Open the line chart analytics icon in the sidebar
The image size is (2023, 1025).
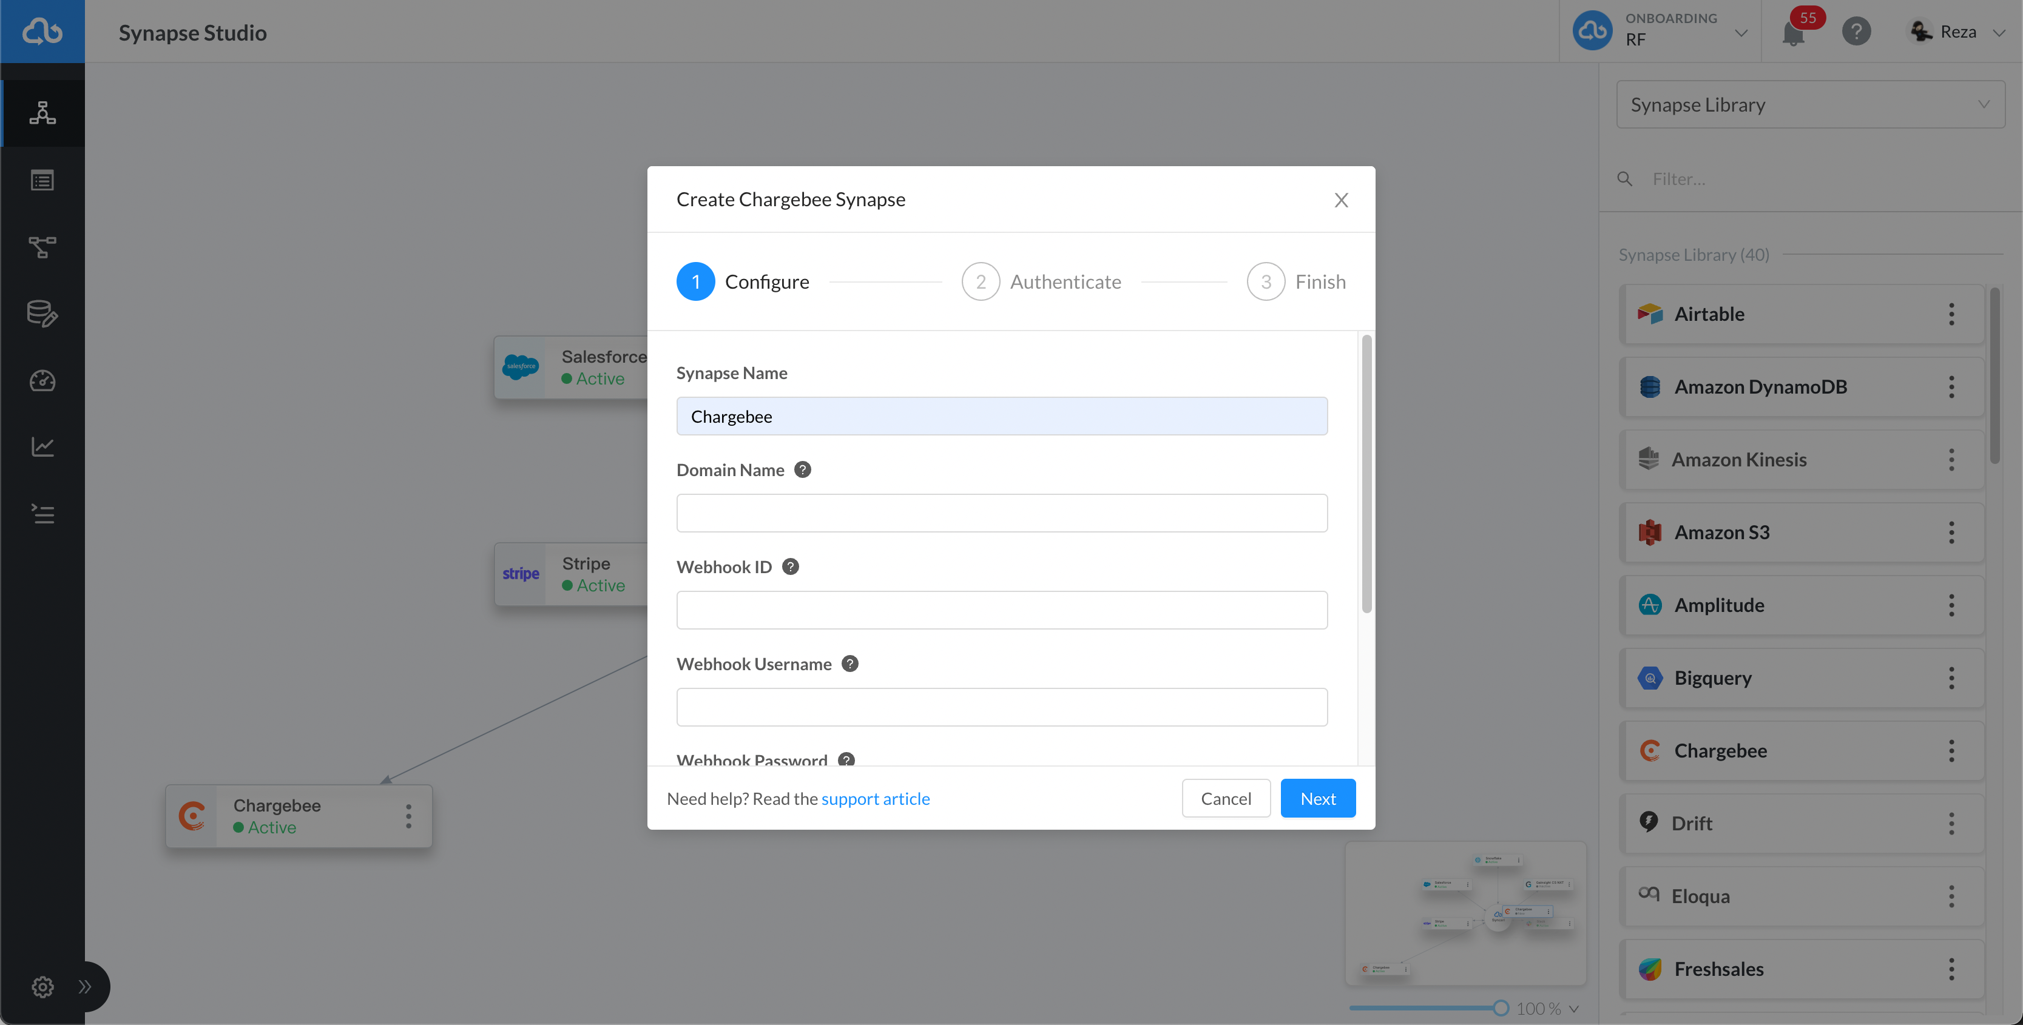click(x=42, y=446)
